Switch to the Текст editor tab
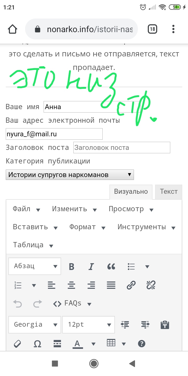This screenshot has height=376, width=188. (169, 192)
